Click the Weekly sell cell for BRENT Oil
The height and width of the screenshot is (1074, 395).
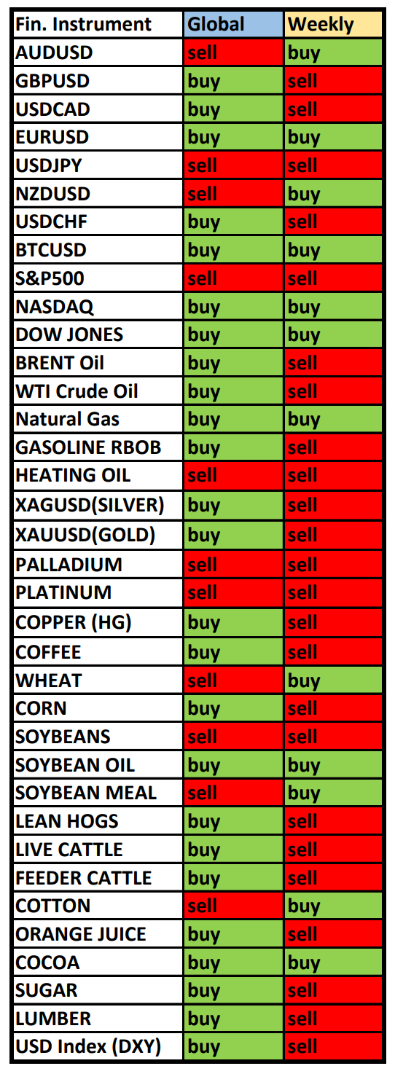[x=333, y=363]
